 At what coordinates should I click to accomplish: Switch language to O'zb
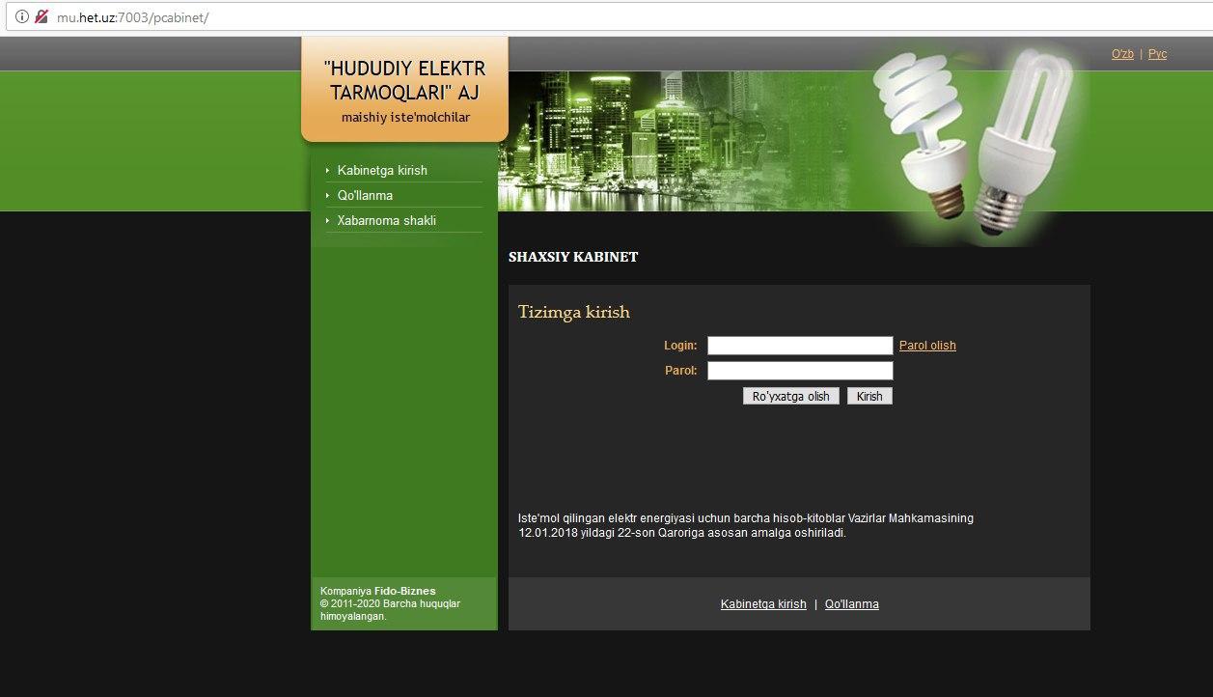[1122, 54]
